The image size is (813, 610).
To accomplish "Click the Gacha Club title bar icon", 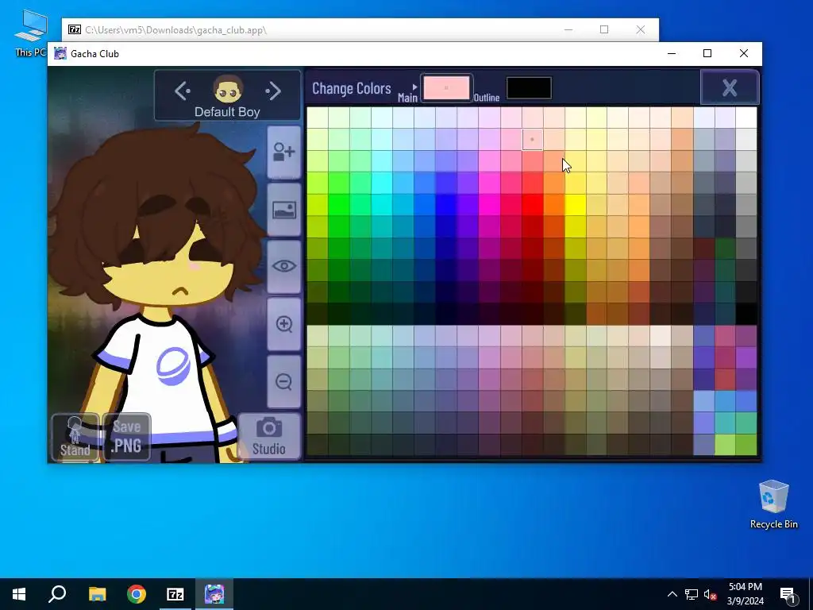I will (60, 53).
